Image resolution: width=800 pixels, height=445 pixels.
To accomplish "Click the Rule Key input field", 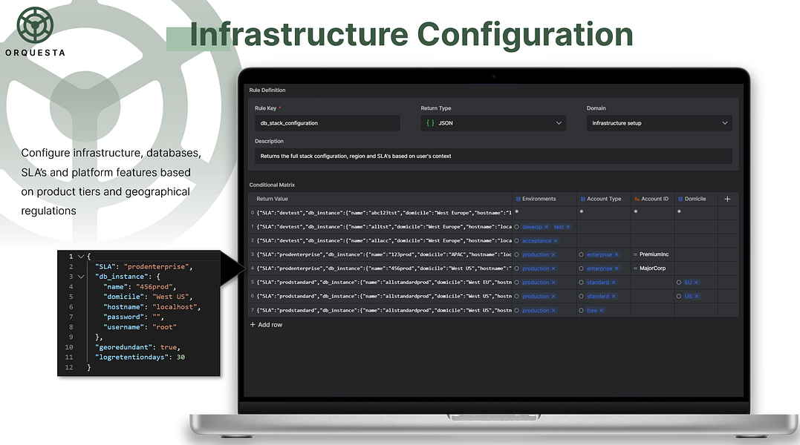I will click(327, 122).
